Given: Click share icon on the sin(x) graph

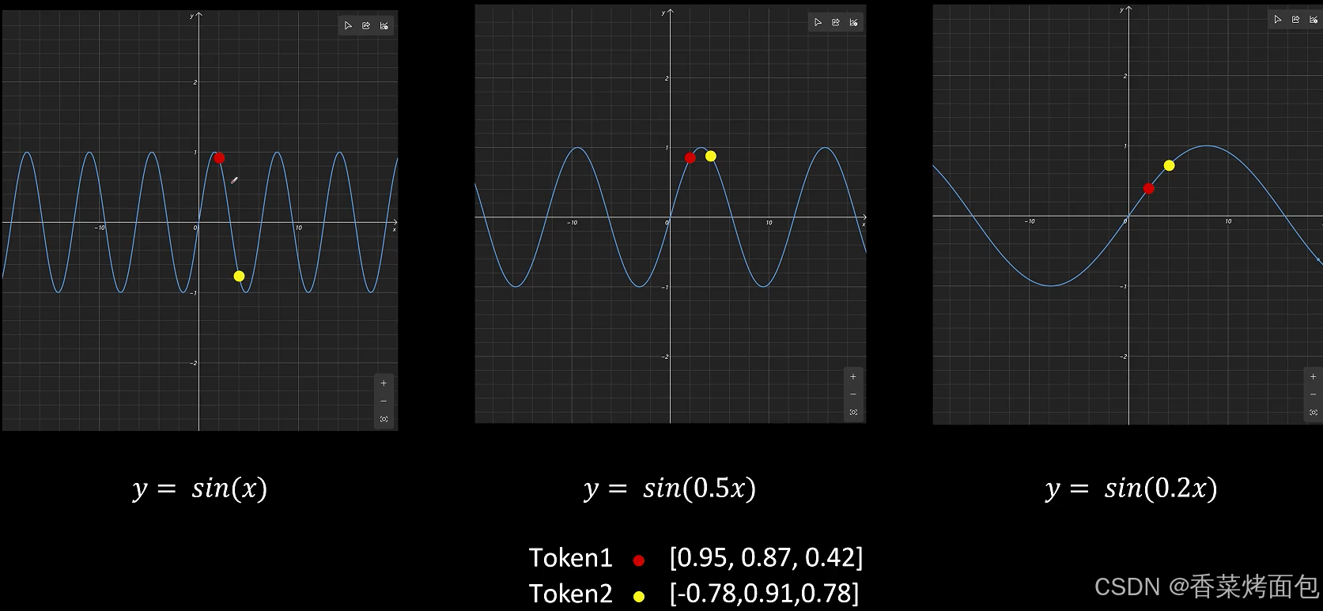Looking at the screenshot, I should coord(366,26).
